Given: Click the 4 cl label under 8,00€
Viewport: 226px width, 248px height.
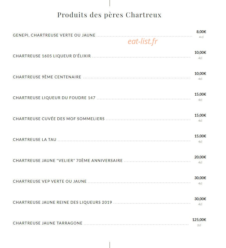Looking at the screenshot, I should (201, 37).
